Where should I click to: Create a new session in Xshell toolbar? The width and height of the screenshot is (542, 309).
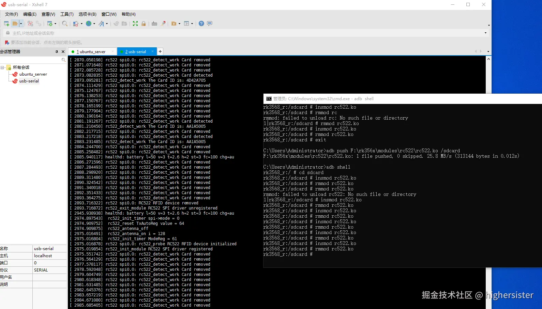[6, 24]
